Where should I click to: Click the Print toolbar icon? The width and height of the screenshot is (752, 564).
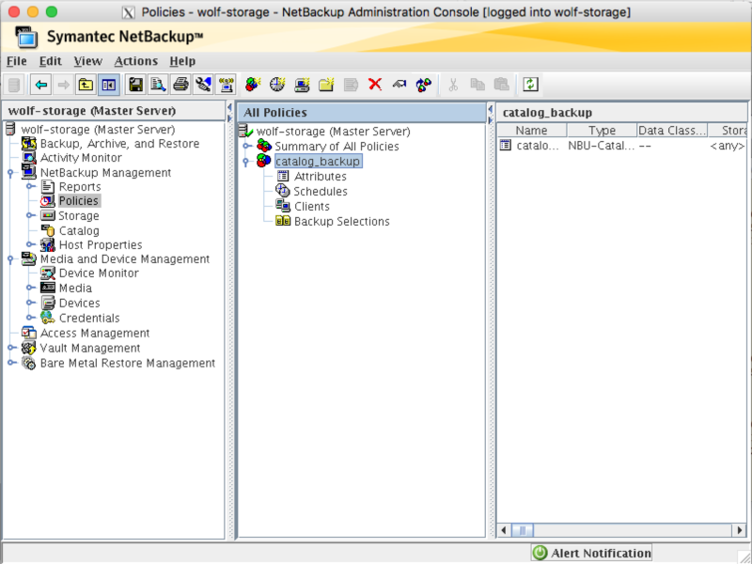point(180,85)
